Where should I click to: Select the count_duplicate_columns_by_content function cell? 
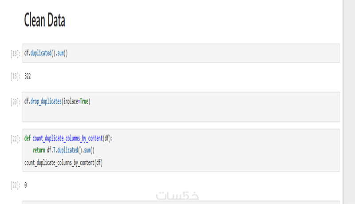(x=181, y=150)
